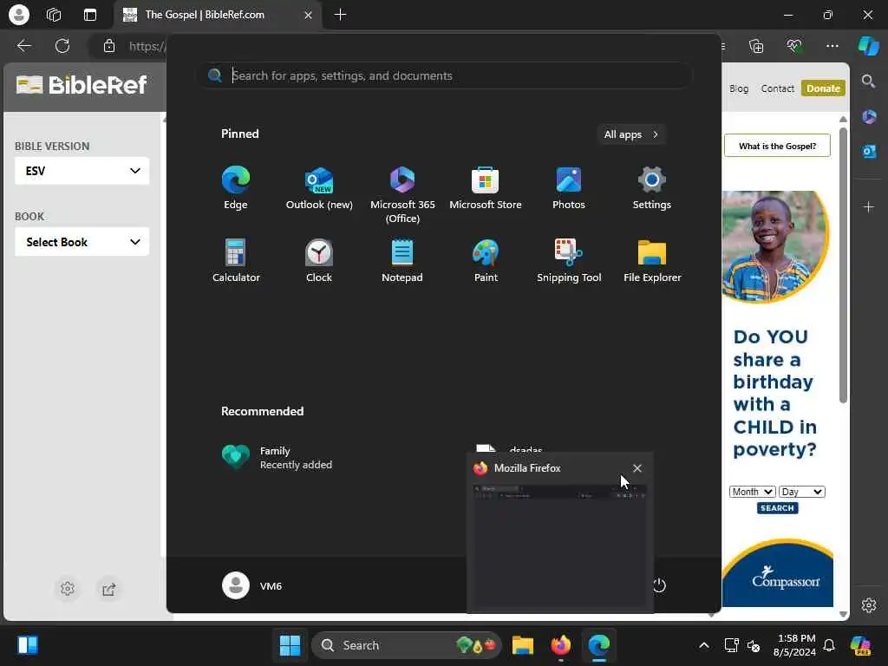Open File Explorer on taskbar
Screen dimensions: 888x666
523,645
